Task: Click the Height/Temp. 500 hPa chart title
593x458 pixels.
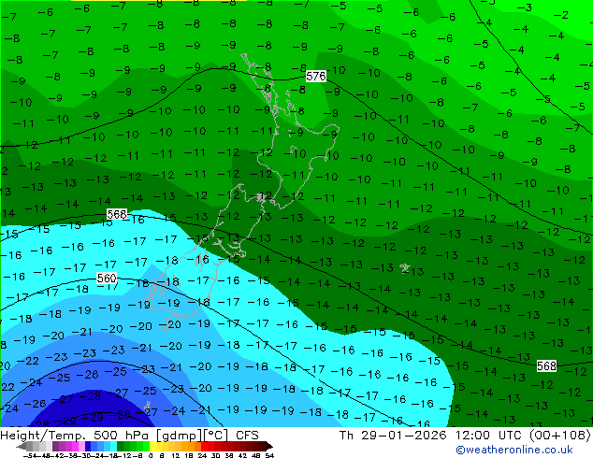Action: click(129, 435)
